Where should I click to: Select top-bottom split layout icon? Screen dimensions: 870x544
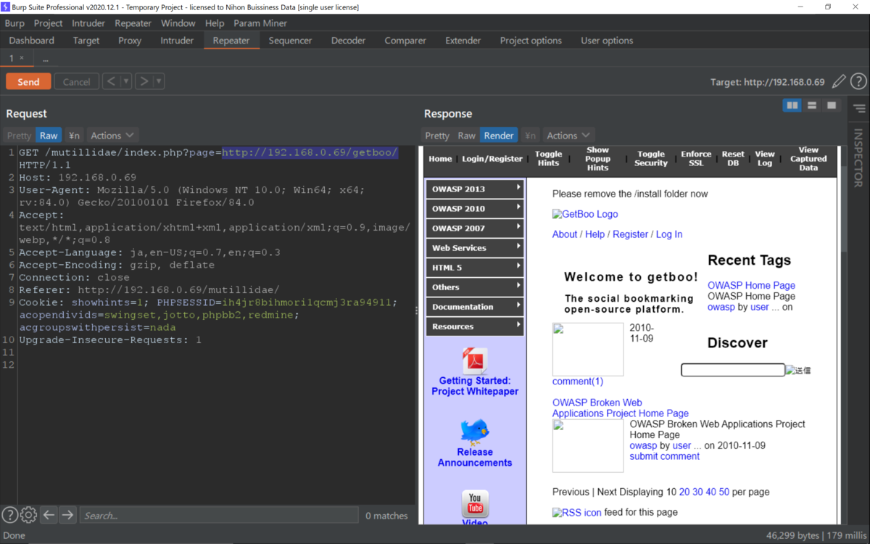point(812,106)
